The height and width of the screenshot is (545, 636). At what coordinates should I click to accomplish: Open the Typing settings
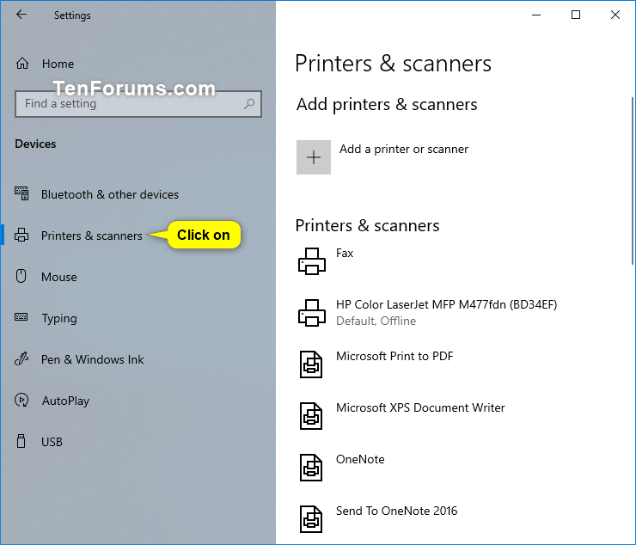pos(59,319)
